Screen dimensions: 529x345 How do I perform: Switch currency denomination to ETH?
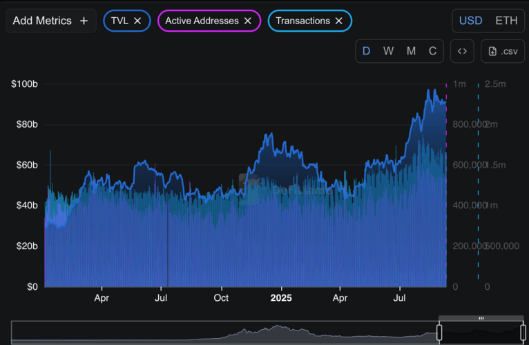coord(506,21)
